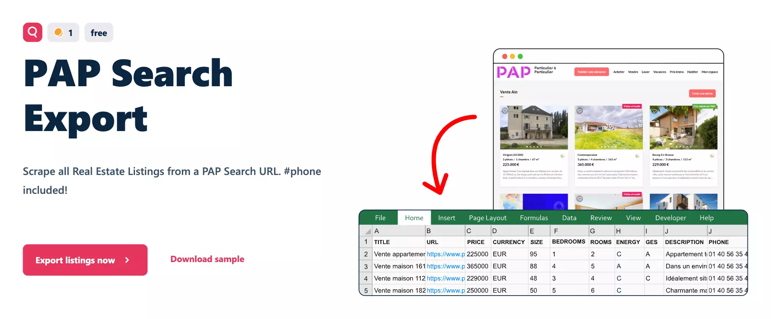The image size is (771, 319).
Task: Click the "Charmante ma" description cell
Action: coord(686,291)
